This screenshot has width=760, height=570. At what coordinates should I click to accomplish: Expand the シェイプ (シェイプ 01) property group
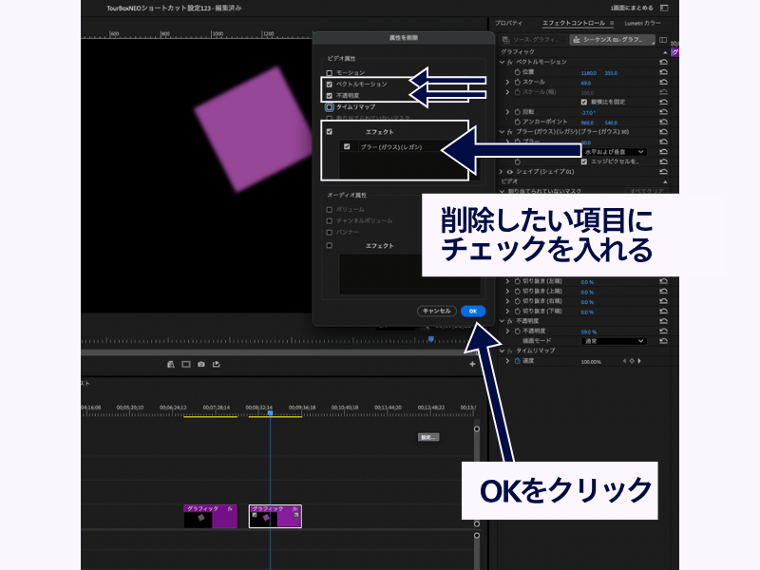tap(503, 171)
